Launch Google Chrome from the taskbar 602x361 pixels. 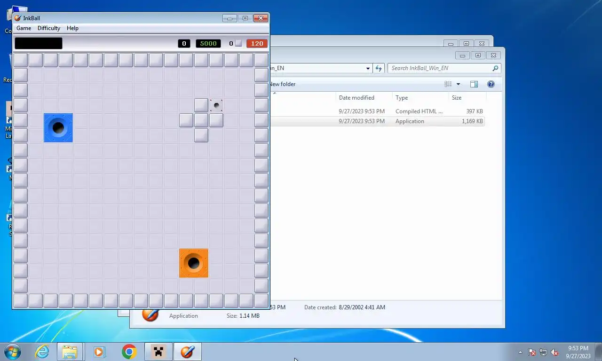pyautogui.click(x=129, y=352)
